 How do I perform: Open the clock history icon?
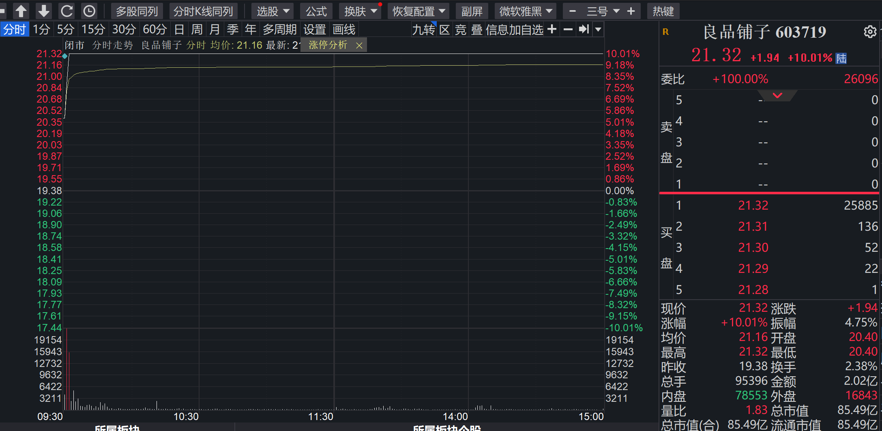point(89,11)
